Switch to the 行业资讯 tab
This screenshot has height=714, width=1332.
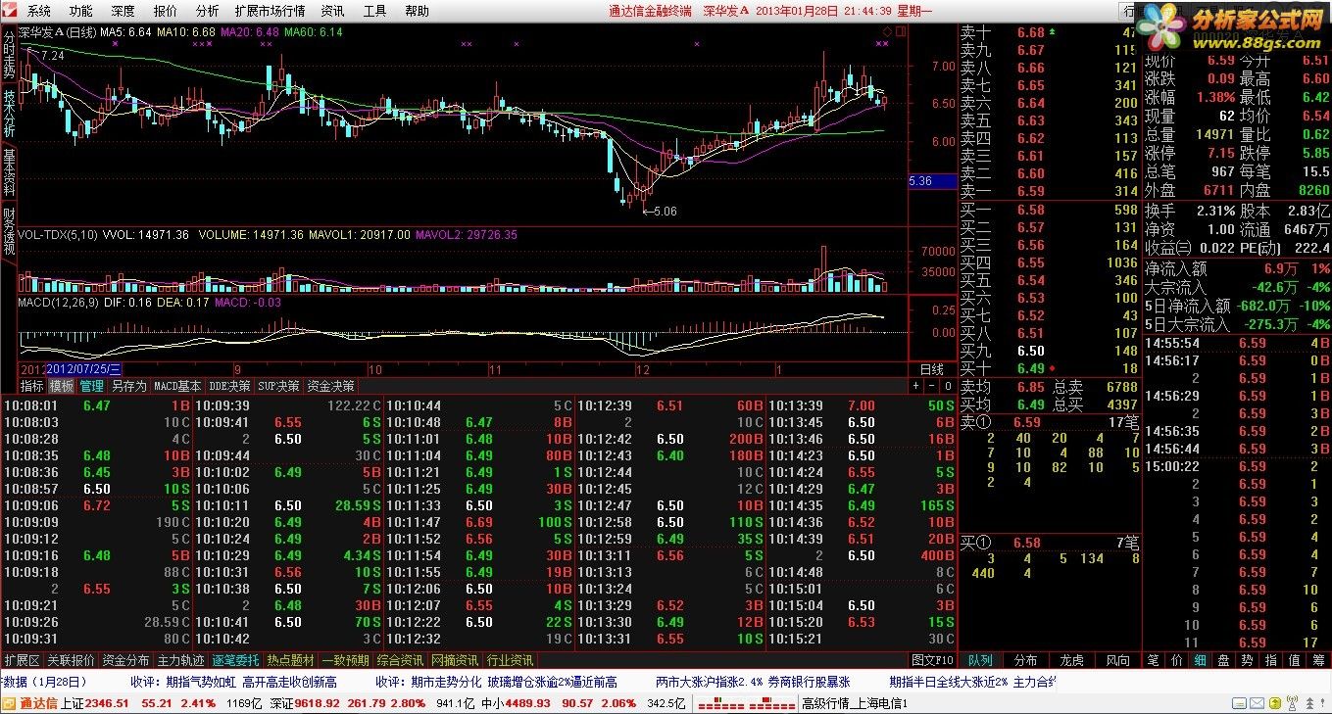[511, 660]
